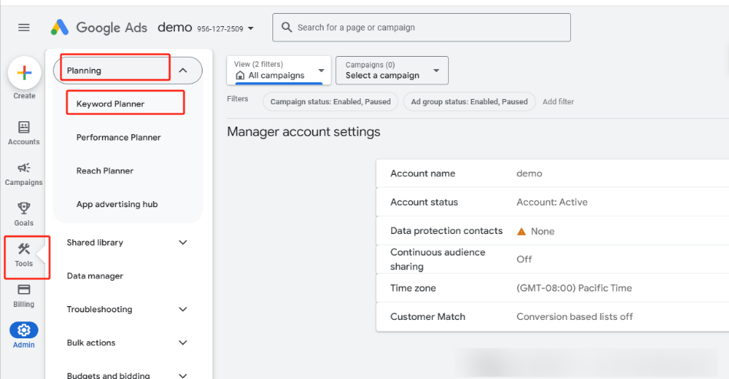The height and width of the screenshot is (379, 729).
Task: Click the Google Ads logo
Action: click(97, 28)
